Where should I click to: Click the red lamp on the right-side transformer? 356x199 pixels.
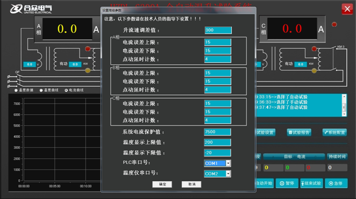click(x=314, y=49)
